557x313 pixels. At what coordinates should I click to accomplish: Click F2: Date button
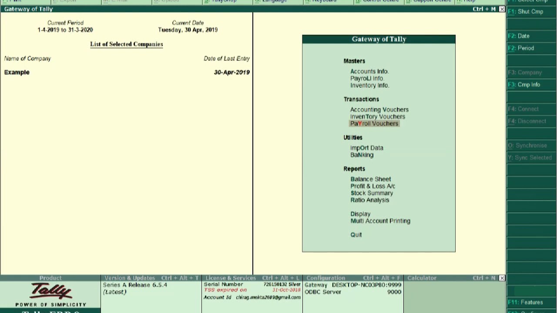(x=531, y=36)
